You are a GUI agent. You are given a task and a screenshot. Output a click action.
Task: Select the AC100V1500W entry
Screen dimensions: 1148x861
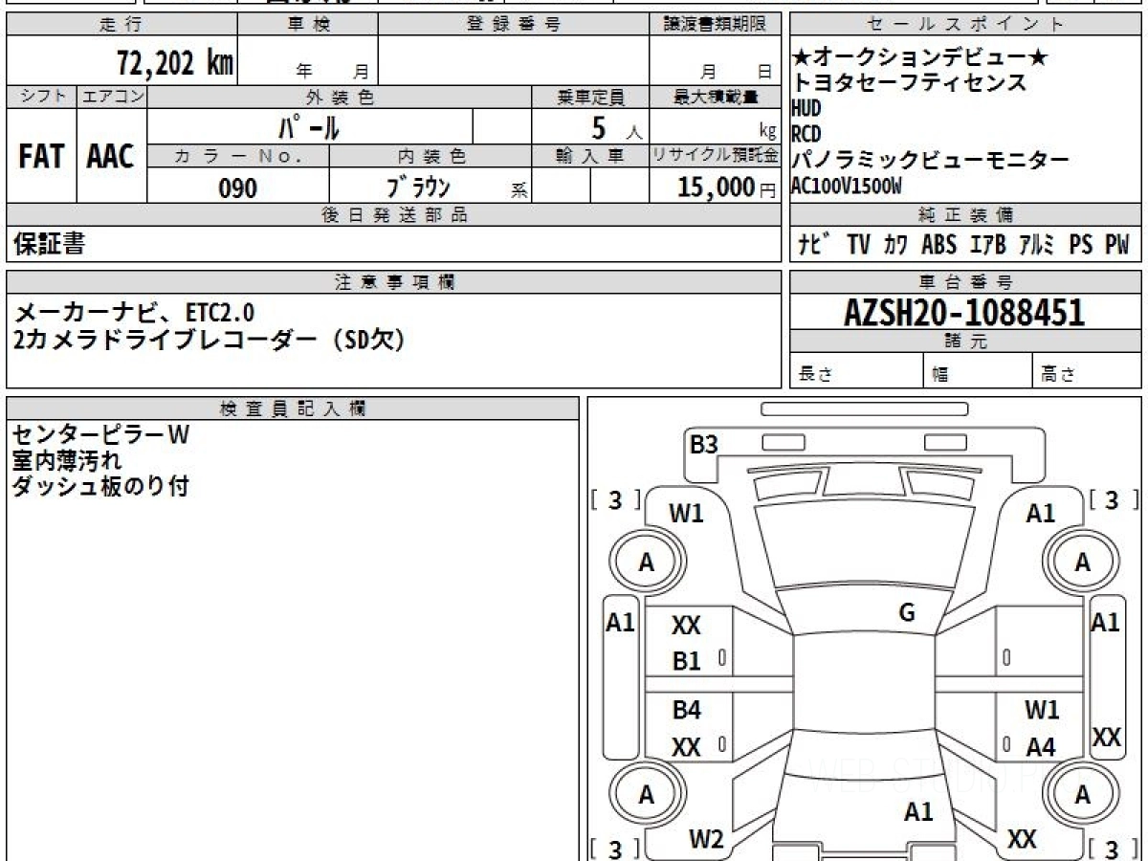(848, 186)
